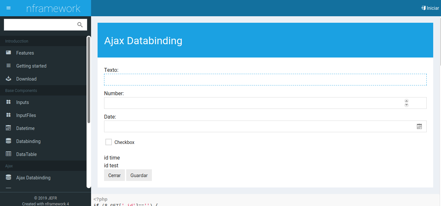
Task: Click the Download tray icon
Action: point(8,79)
